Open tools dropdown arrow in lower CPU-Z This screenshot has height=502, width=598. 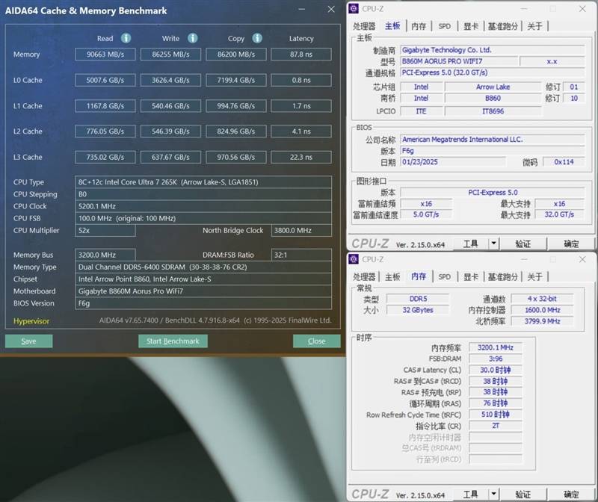point(493,494)
